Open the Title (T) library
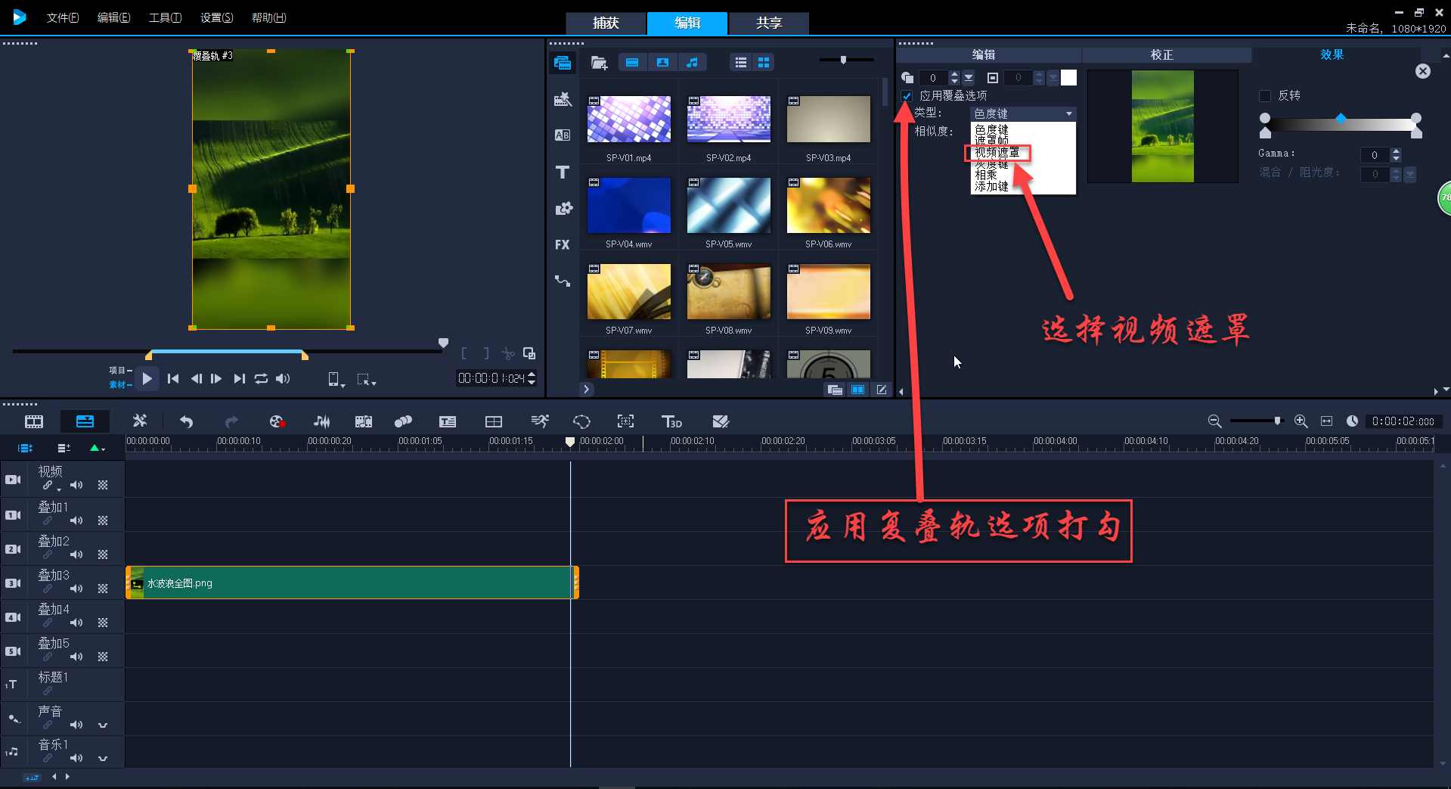This screenshot has height=789, width=1451. point(563,172)
